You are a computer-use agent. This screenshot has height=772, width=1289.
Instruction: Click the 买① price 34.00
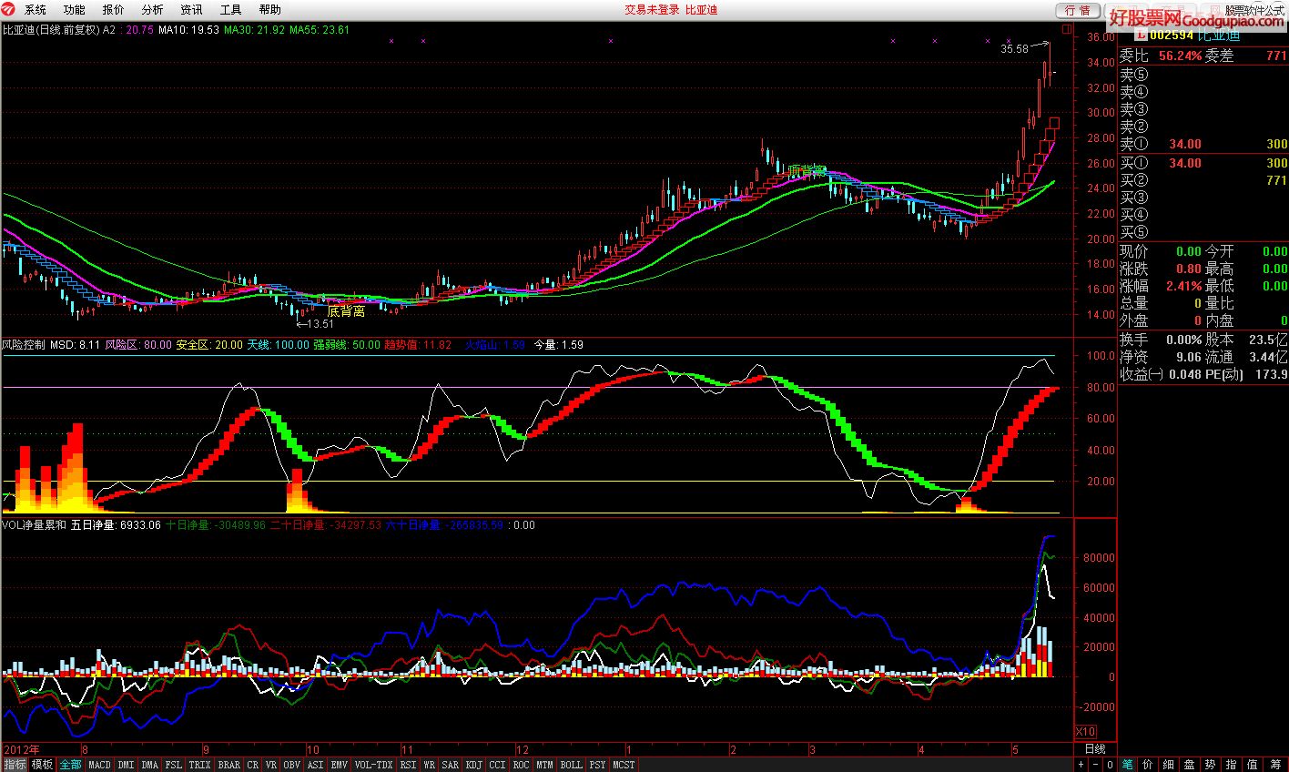pyautogui.click(x=1185, y=163)
